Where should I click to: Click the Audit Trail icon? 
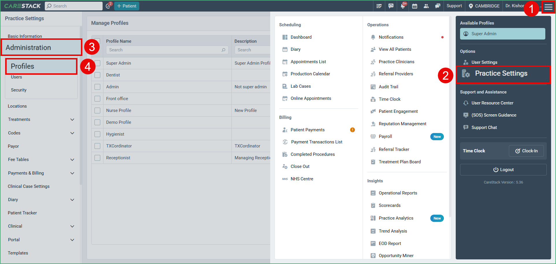point(373,87)
